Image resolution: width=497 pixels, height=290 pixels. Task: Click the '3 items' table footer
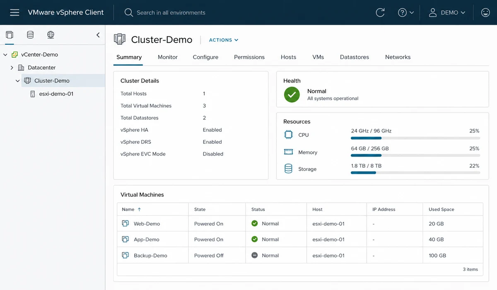(470, 269)
